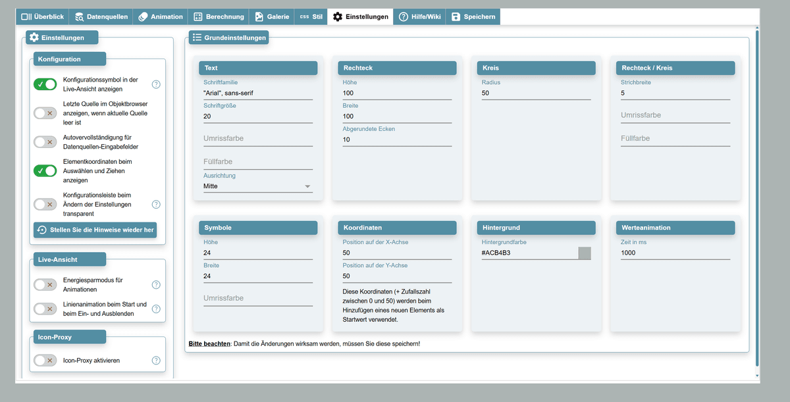This screenshot has width=790, height=402.
Task: Click the Symbole Umrissfarbe field
Action: coord(258,299)
